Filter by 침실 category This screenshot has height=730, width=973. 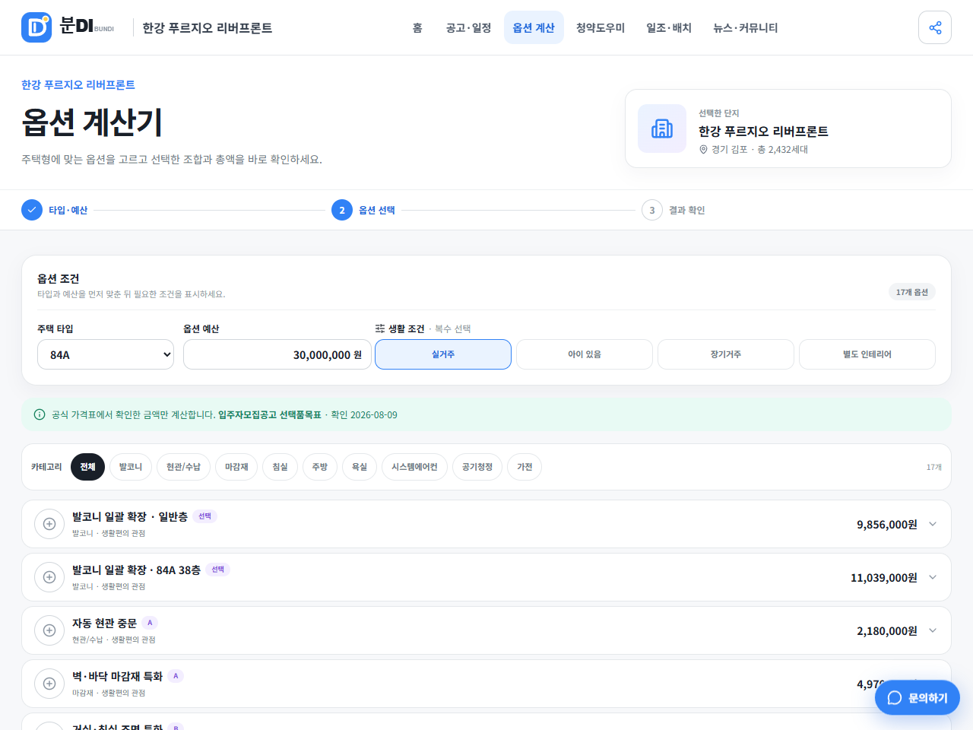click(280, 467)
